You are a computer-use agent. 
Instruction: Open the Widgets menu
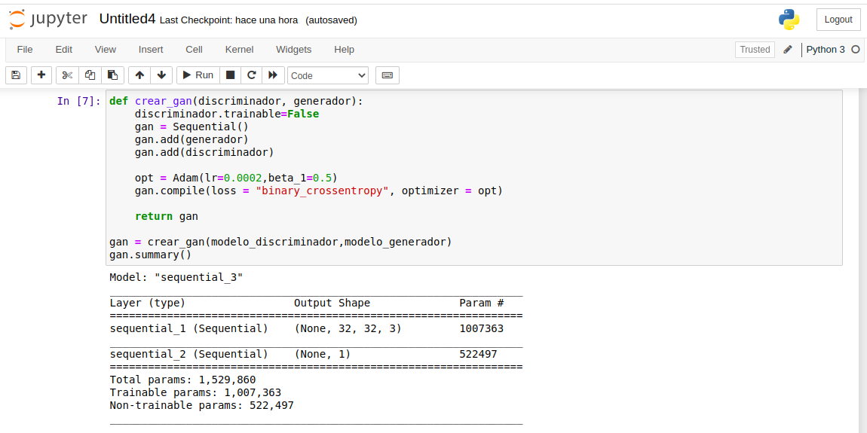[x=293, y=50]
